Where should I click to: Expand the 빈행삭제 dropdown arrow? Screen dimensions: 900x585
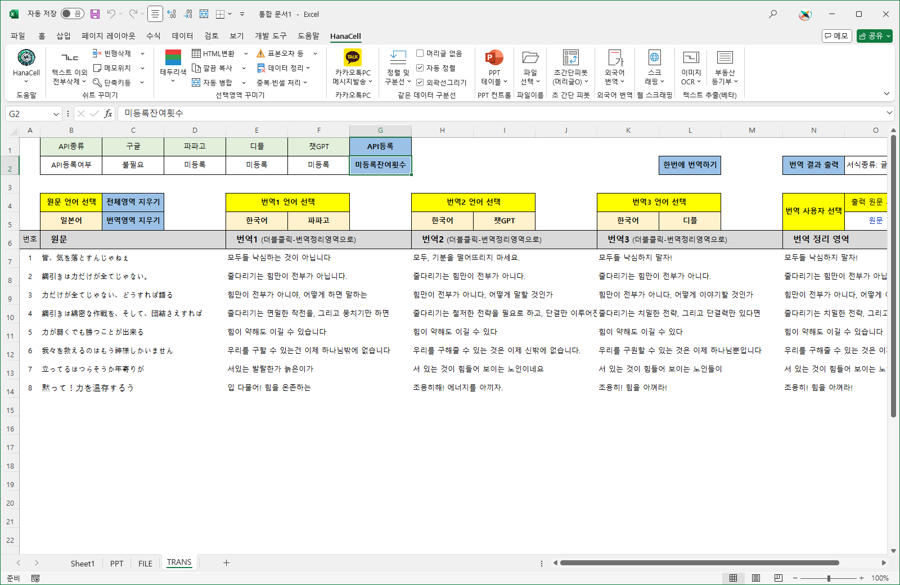(x=142, y=53)
